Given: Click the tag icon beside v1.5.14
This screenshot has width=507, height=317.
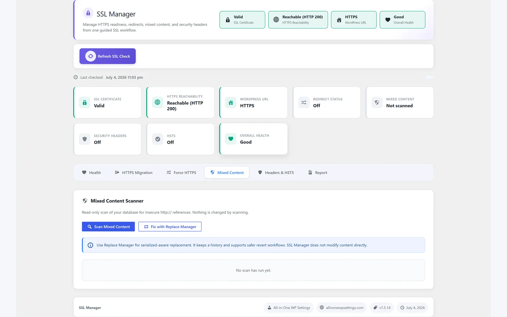Looking at the screenshot, I should point(375,307).
